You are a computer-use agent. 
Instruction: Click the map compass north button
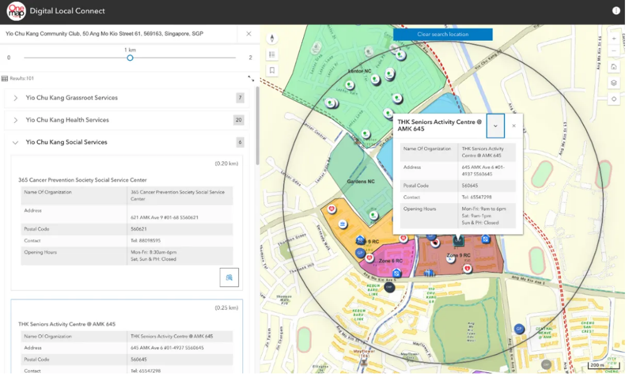(272, 38)
